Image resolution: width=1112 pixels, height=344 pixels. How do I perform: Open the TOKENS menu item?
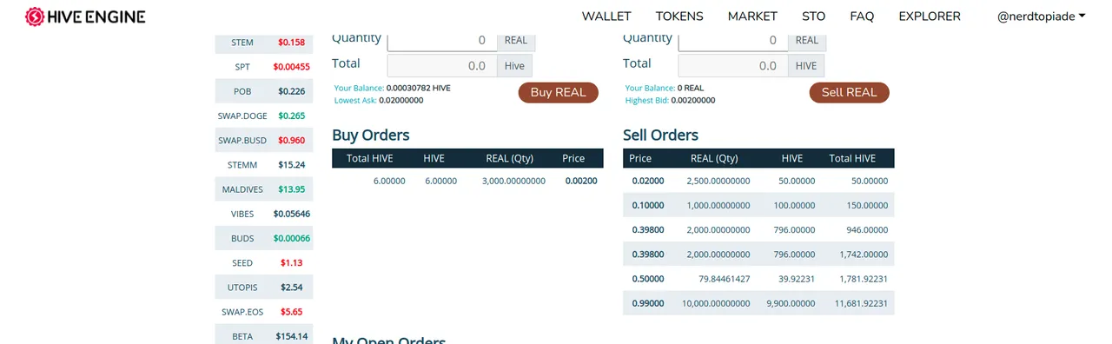[679, 17]
